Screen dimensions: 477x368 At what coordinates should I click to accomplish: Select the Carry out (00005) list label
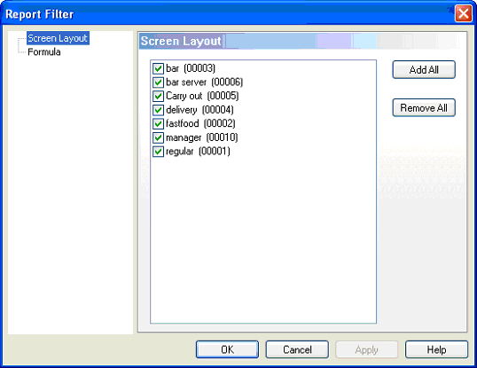[202, 96]
